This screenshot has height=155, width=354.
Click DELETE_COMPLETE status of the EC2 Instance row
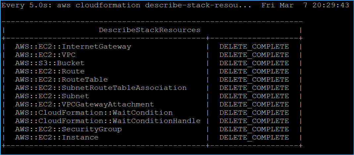point(254,137)
